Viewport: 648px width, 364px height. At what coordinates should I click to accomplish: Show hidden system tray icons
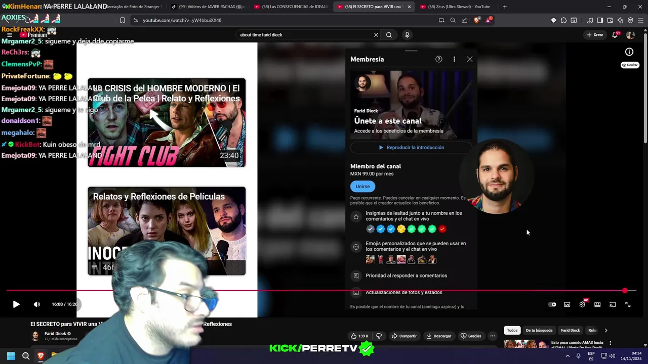pyautogui.click(x=567, y=356)
